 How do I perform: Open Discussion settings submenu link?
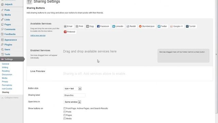point(7,74)
